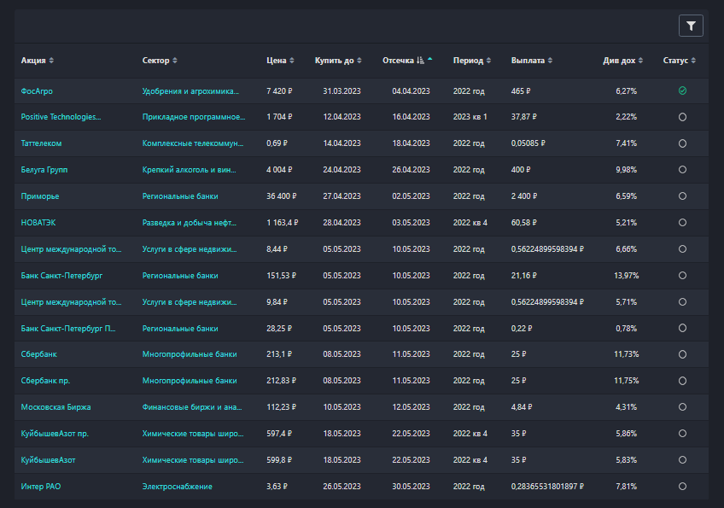Viewport: 724px width, 508px height.
Task: Click the 112,23 ₽ price cell
Action: (x=281, y=407)
